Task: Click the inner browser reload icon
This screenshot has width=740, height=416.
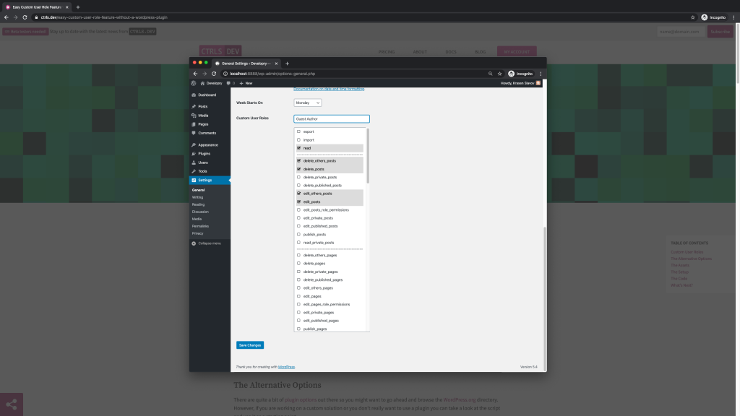Action: 214,74
